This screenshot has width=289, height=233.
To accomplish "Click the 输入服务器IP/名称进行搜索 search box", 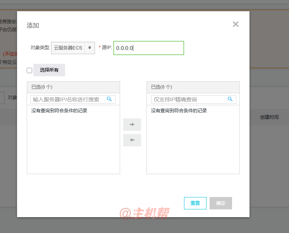I will point(73,99).
